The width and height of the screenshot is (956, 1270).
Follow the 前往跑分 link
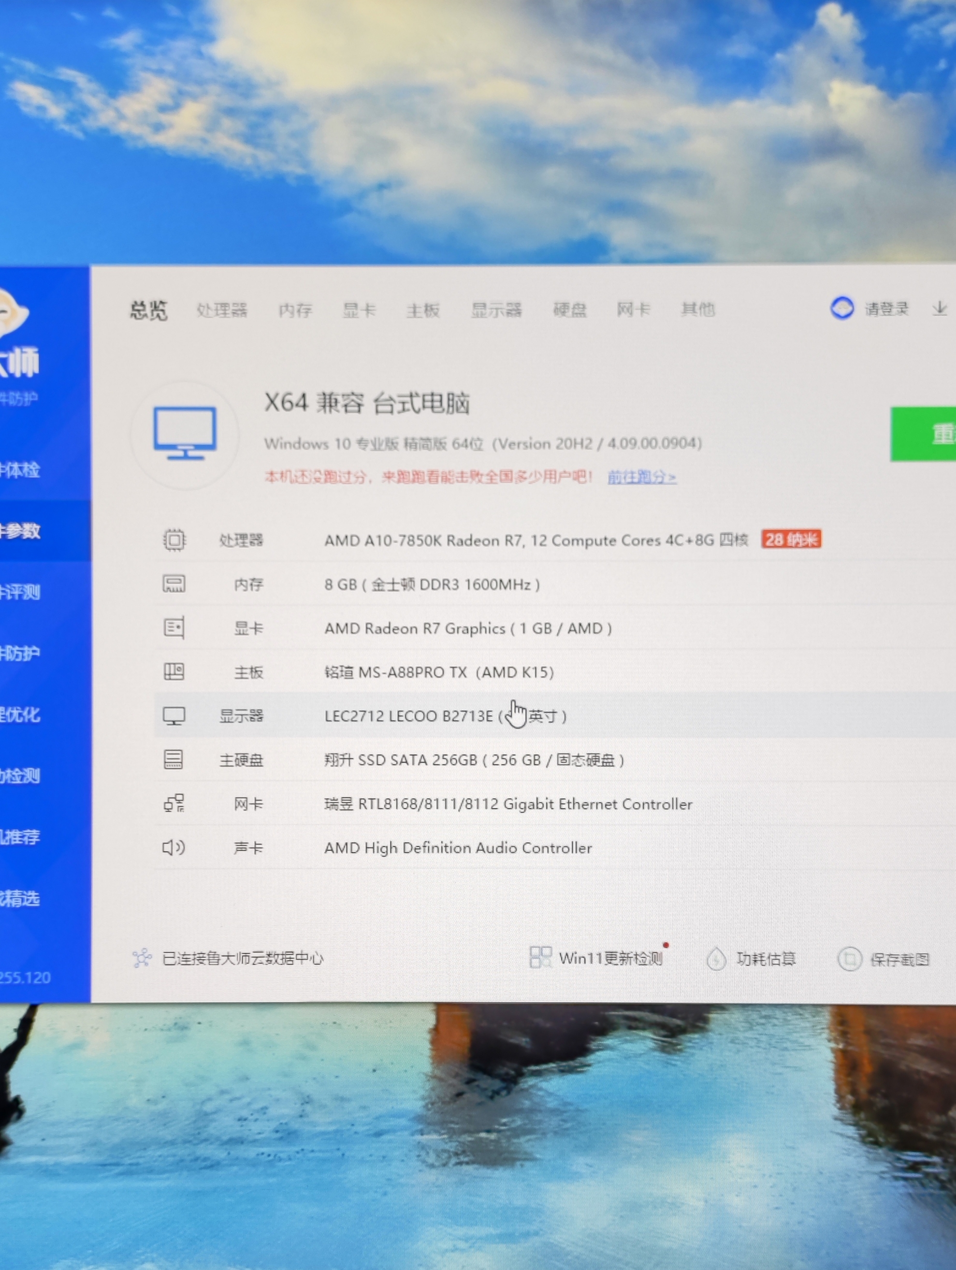click(642, 477)
